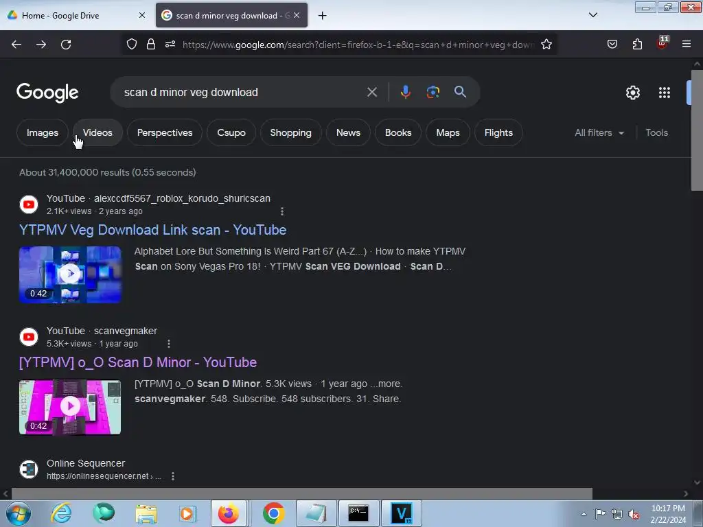This screenshot has width=703, height=527.
Task: Open Chrome from the taskbar
Action: click(x=273, y=513)
